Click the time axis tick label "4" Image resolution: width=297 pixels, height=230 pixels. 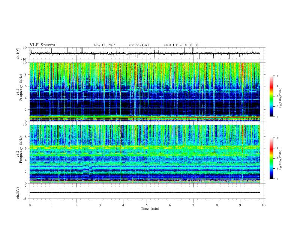click(x=123, y=205)
